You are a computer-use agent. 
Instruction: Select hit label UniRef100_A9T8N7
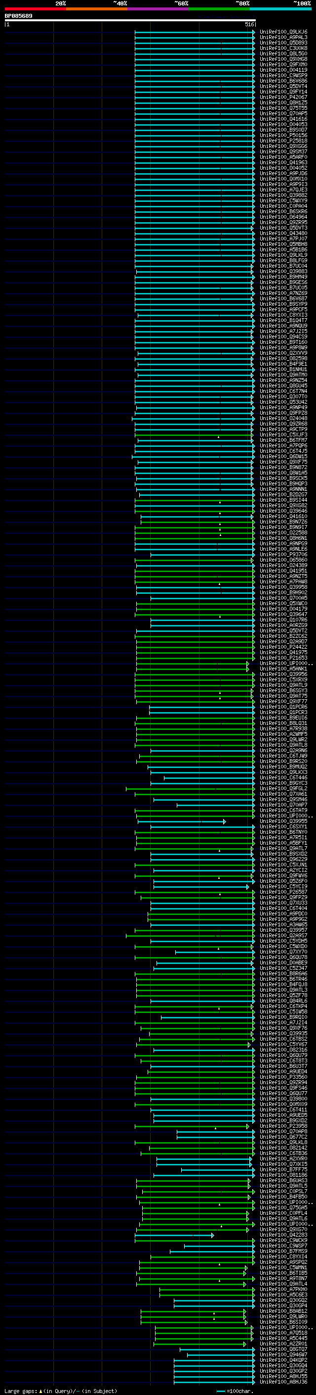[x=283, y=1279]
